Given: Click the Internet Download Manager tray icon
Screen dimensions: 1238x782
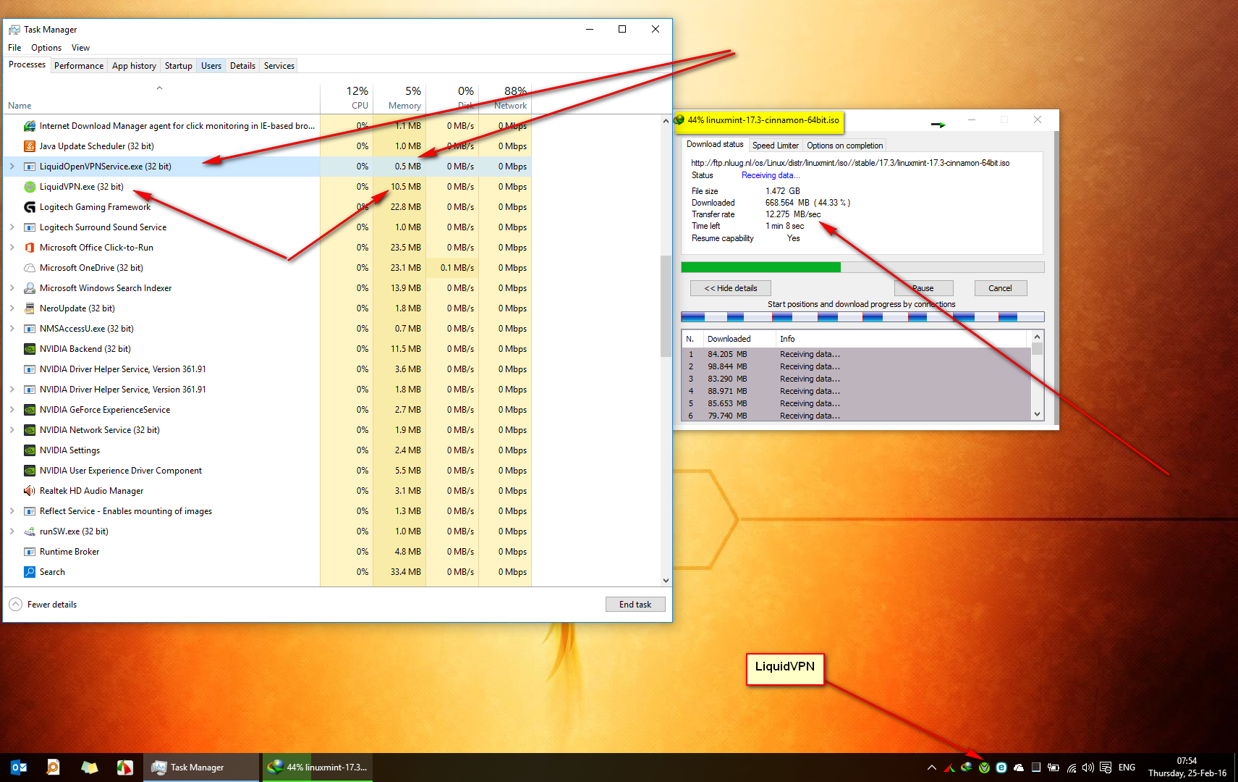Looking at the screenshot, I should (967, 768).
